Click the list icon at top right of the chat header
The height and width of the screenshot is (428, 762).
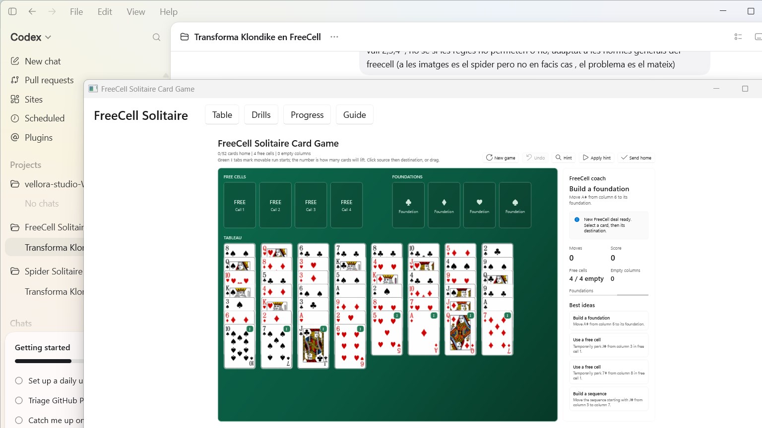[x=738, y=37]
